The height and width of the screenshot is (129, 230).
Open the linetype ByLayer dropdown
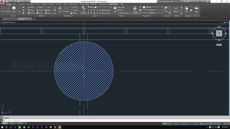[153, 13]
